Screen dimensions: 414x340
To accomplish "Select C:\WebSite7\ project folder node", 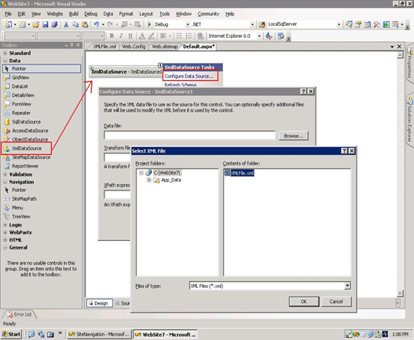I will (167, 173).
